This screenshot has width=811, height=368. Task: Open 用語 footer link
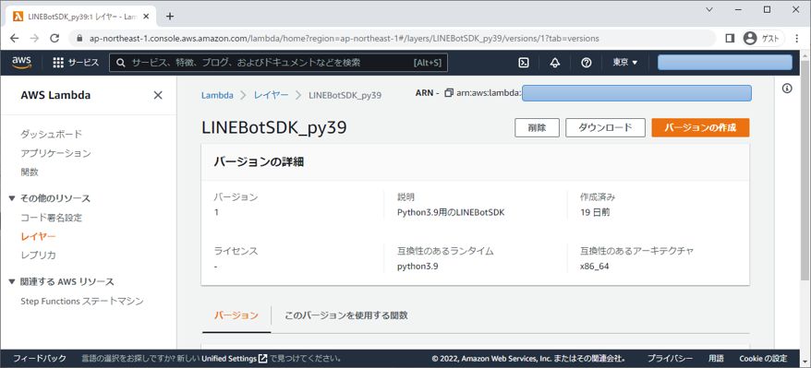pyautogui.click(x=717, y=358)
